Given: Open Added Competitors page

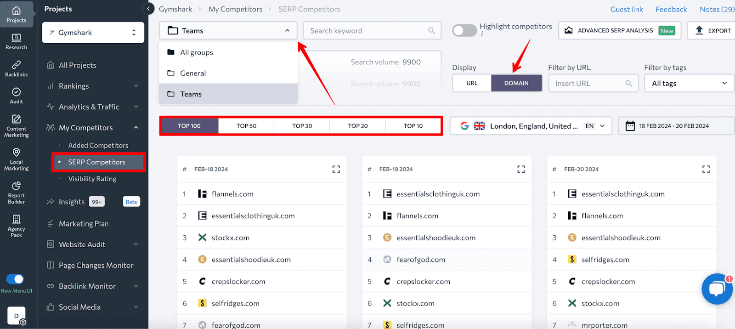Looking at the screenshot, I should click(98, 145).
